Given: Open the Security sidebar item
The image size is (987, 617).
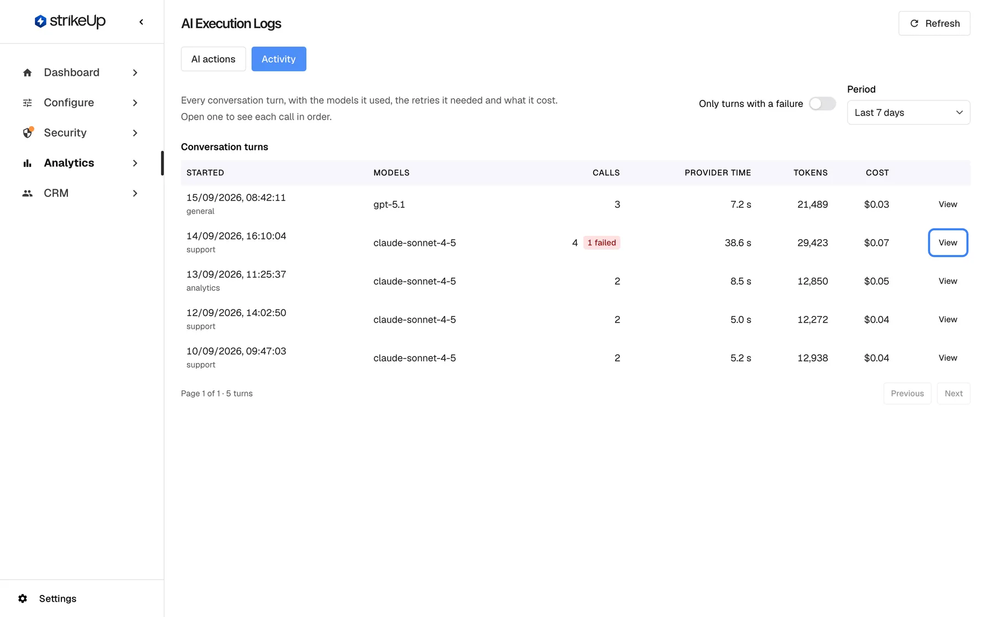Looking at the screenshot, I should point(81,133).
